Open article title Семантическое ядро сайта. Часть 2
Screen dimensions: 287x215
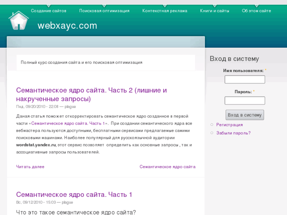tap(91, 94)
